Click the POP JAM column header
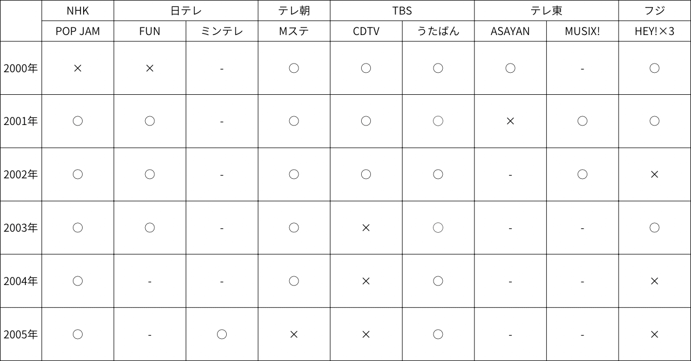This screenshot has width=691, height=361. (x=78, y=31)
